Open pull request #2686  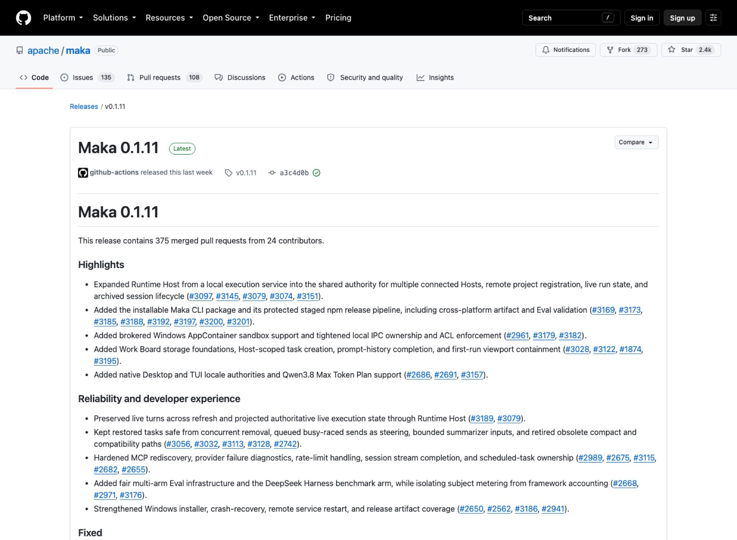click(x=418, y=375)
